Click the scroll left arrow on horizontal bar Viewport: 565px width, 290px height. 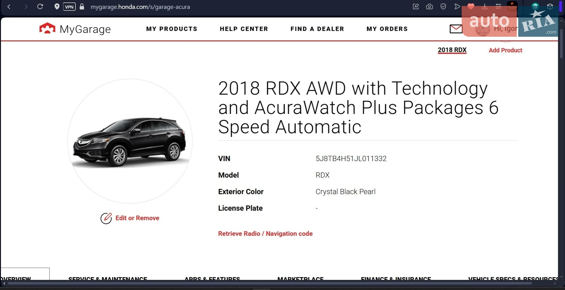tap(4, 284)
